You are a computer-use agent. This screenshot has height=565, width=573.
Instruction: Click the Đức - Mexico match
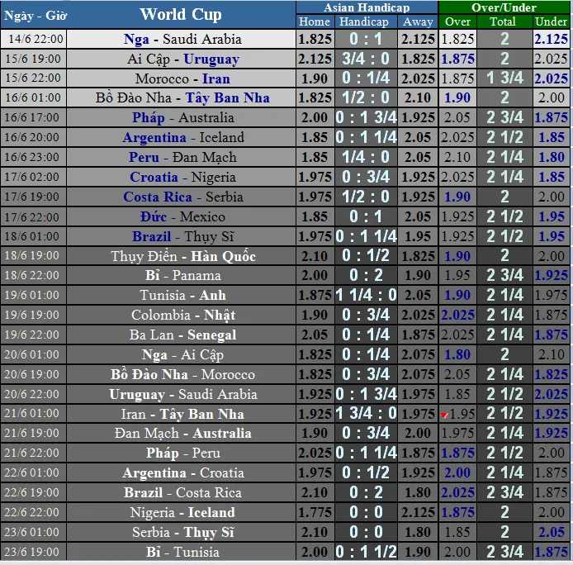182,216
